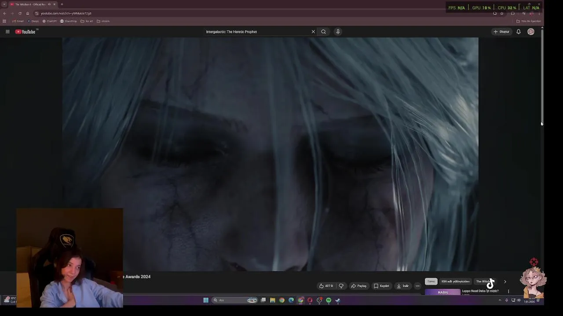Screen dimensions: 563x316
Task: Start voice search with the microphone icon
Action: [338, 32]
